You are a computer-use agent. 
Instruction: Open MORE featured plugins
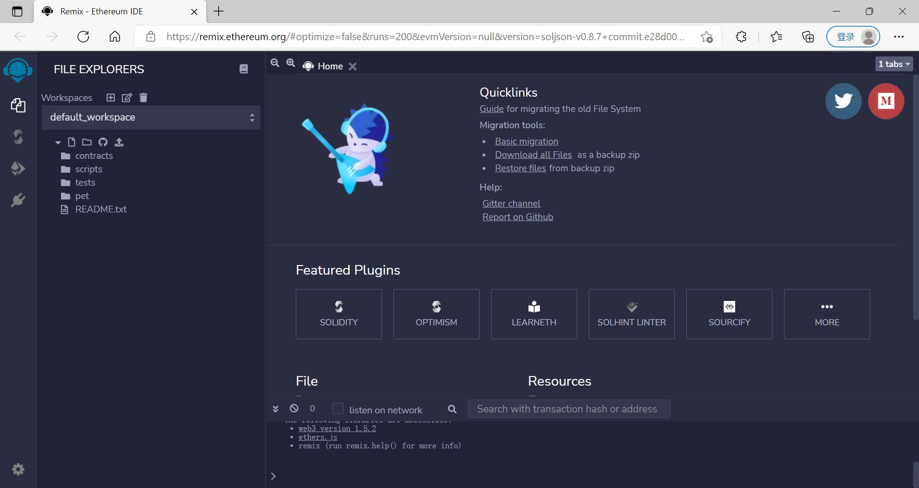point(827,314)
